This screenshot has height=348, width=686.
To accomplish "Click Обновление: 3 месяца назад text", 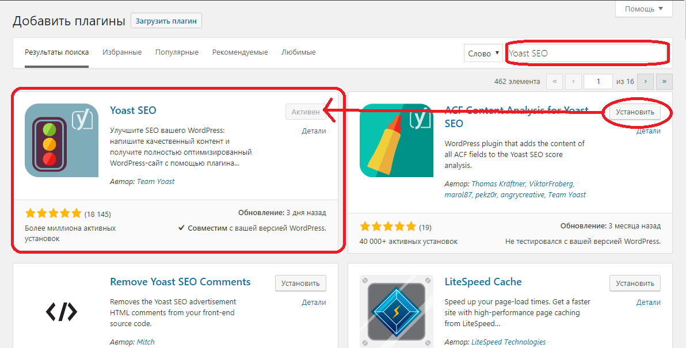I will pos(611,226).
